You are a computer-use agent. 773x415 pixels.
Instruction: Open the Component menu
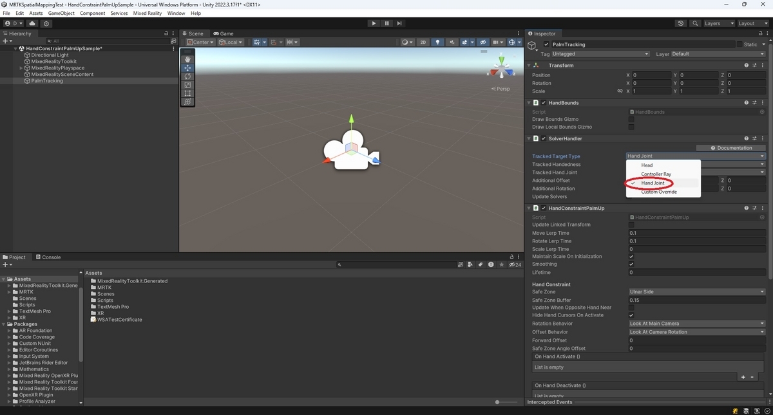(92, 13)
